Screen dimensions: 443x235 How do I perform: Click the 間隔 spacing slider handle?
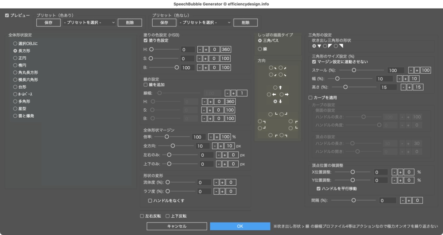pyautogui.click(x=353, y=200)
